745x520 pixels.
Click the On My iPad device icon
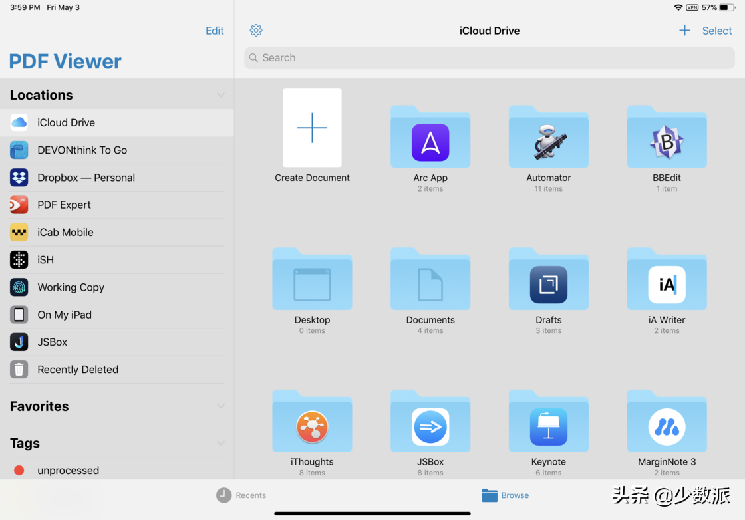pos(19,315)
